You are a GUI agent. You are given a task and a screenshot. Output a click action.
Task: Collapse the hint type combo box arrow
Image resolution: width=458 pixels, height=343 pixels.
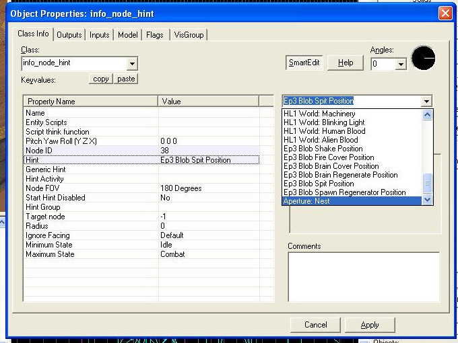[426, 101]
